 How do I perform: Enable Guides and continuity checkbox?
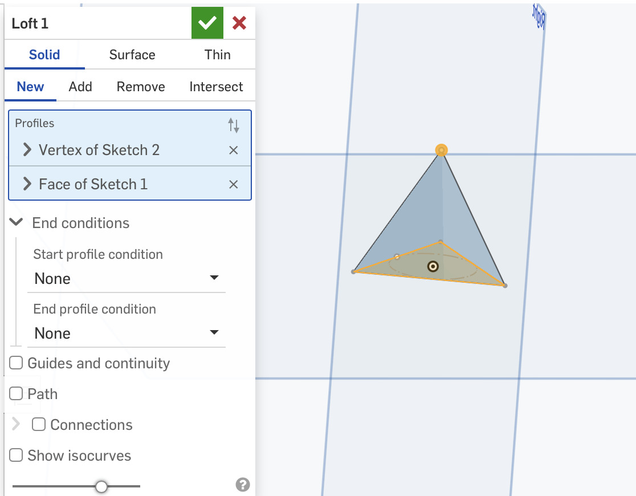[17, 363]
